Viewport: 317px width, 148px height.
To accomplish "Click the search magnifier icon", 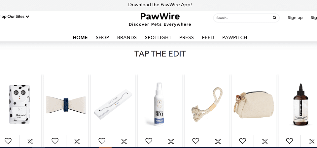I will [274, 18].
